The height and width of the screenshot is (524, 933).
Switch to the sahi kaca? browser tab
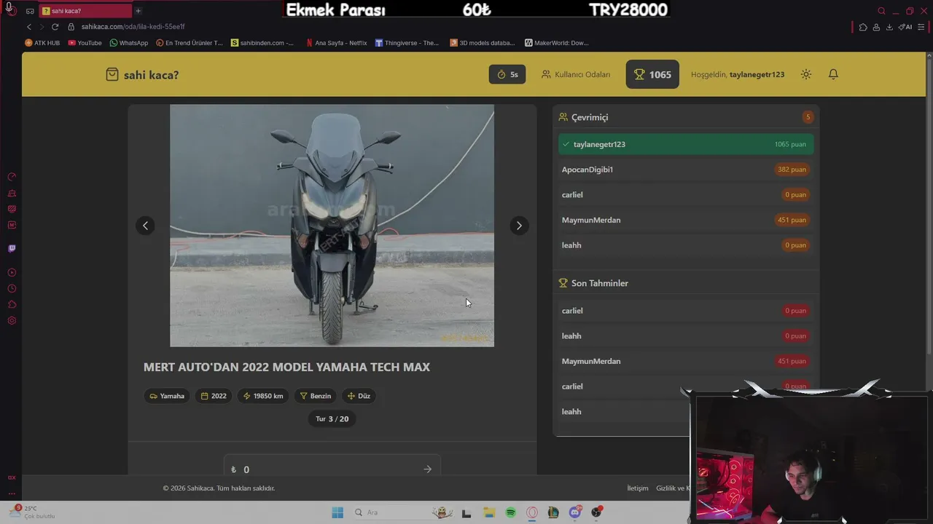(86, 11)
